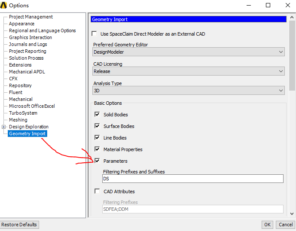Confirm options with OK button
Screen dimensions: 296x231
(267, 225)
